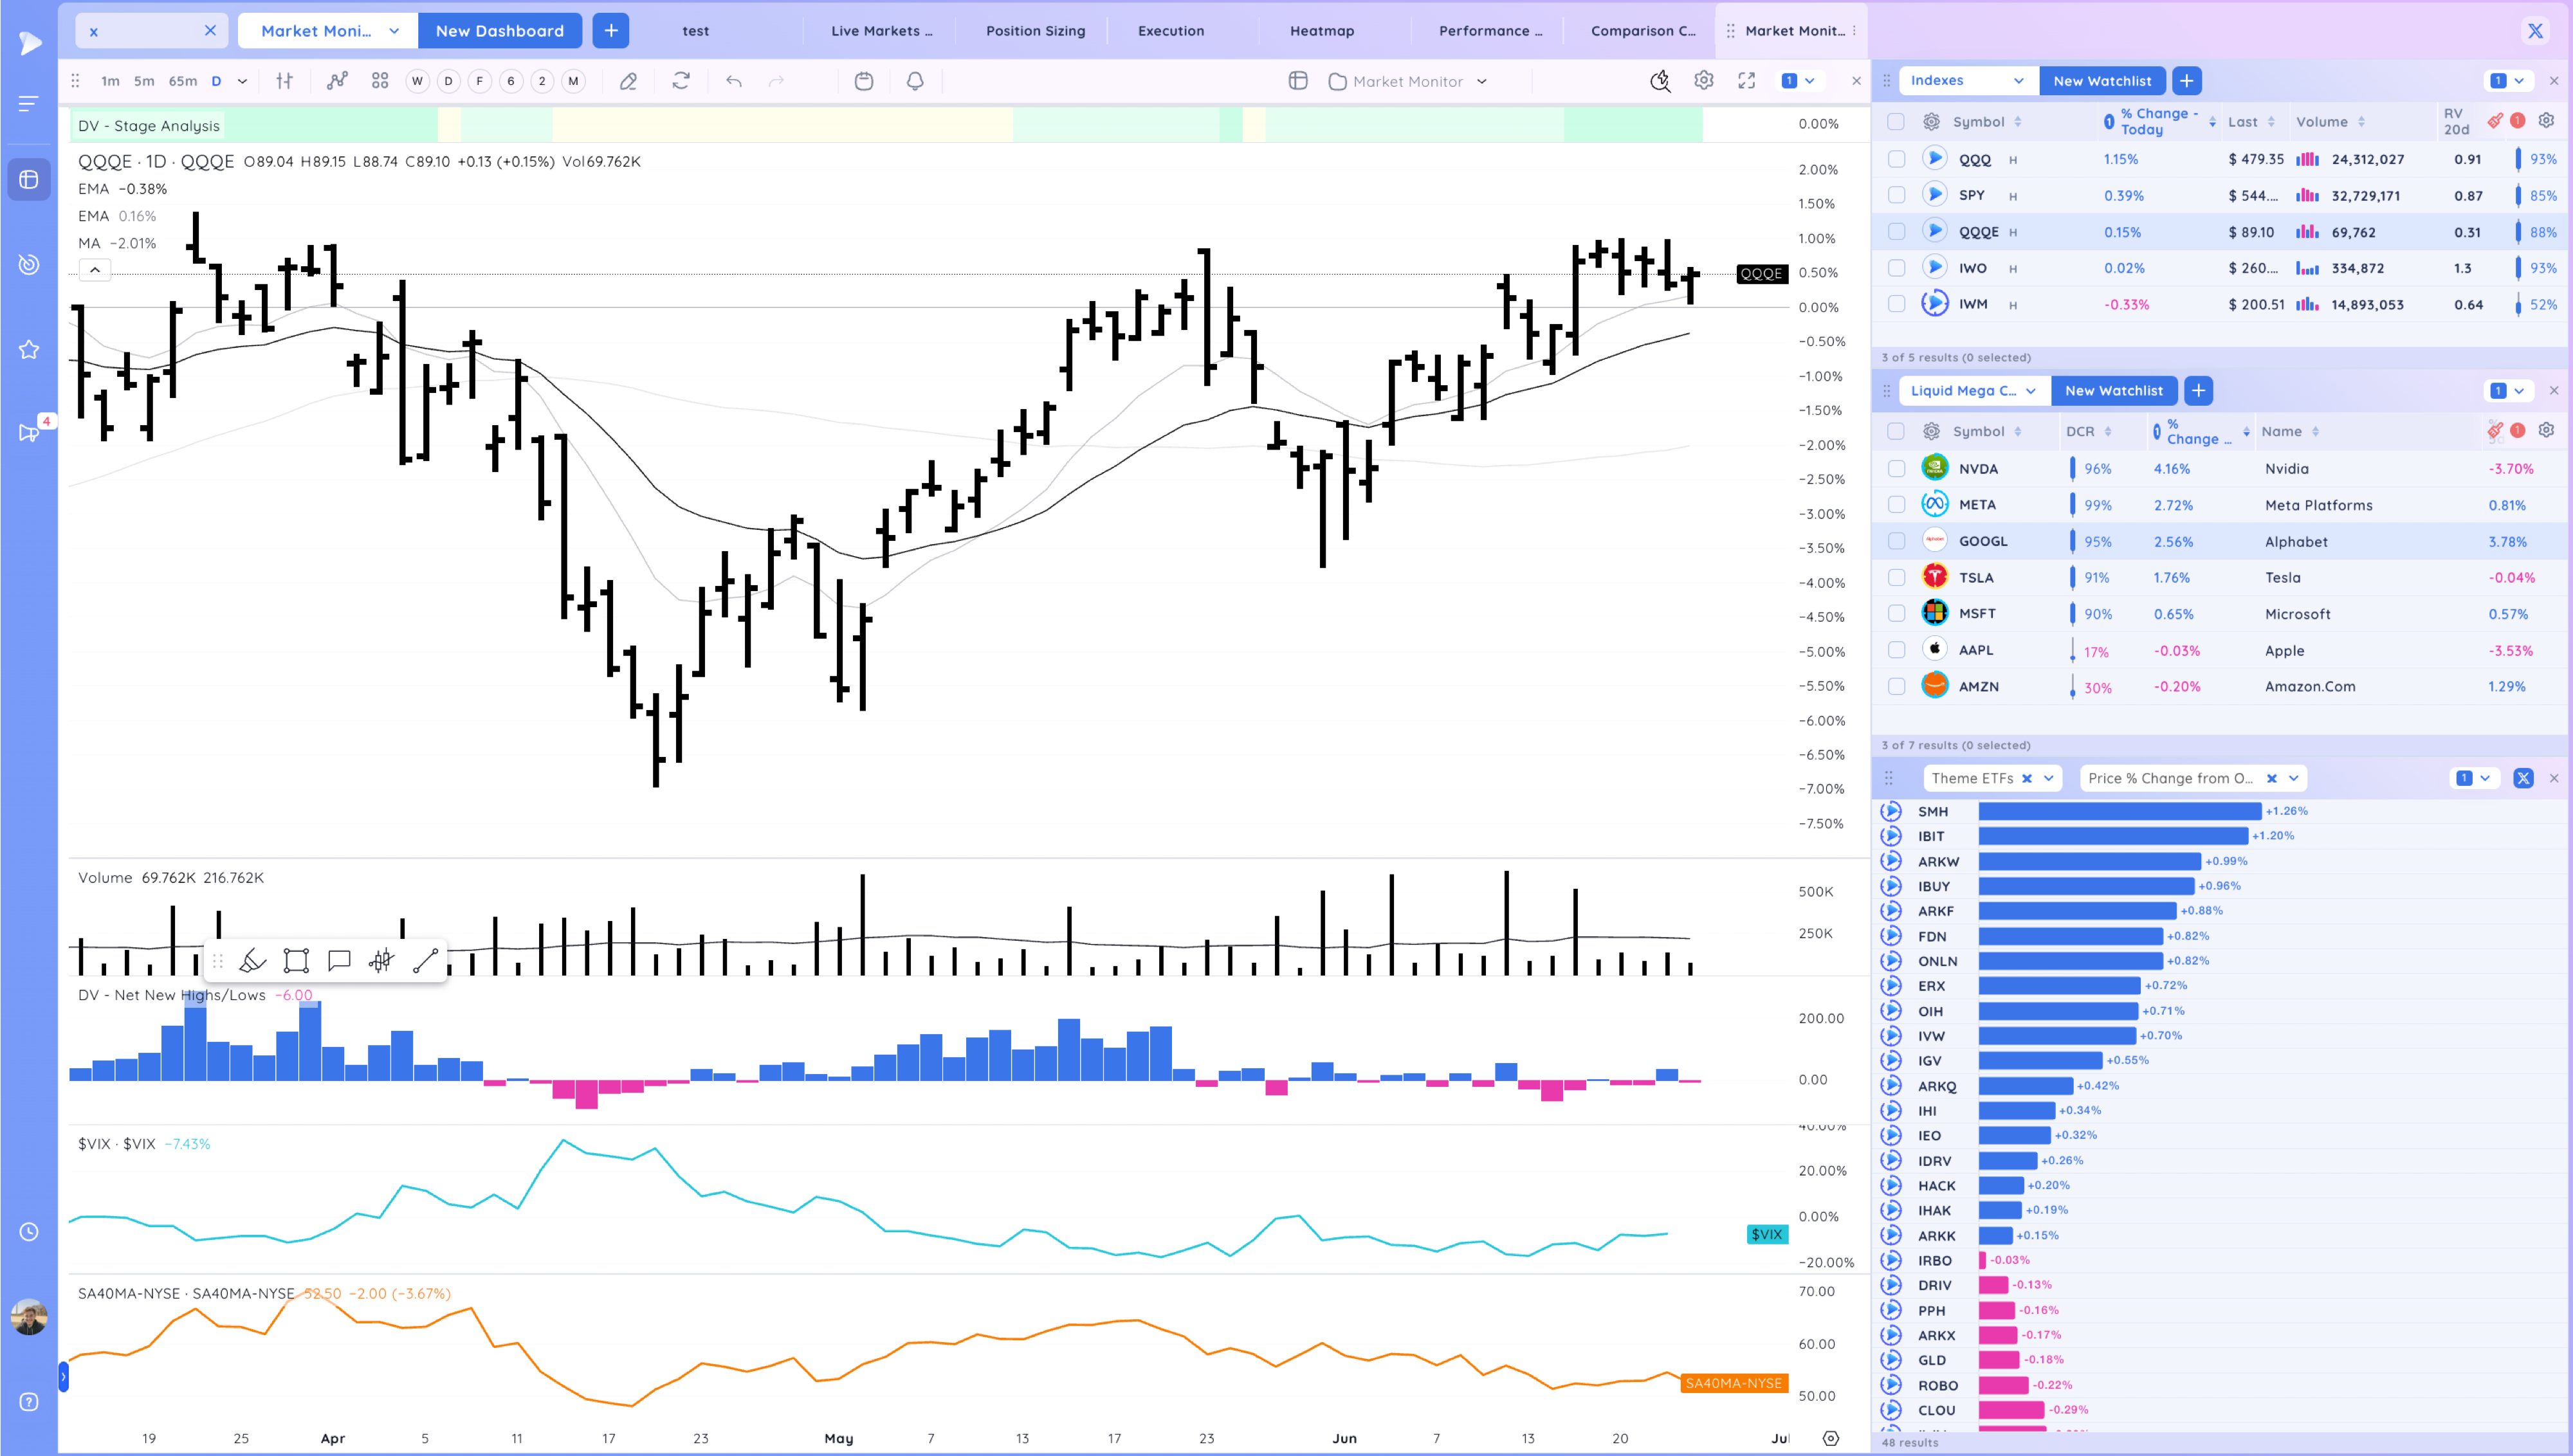Open the history clock icon in left sidebar

(x=29, y=1232)
